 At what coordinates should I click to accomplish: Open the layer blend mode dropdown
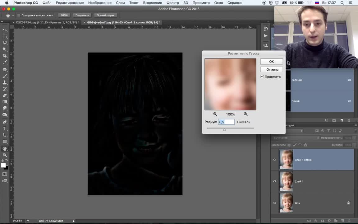[296, 138]
